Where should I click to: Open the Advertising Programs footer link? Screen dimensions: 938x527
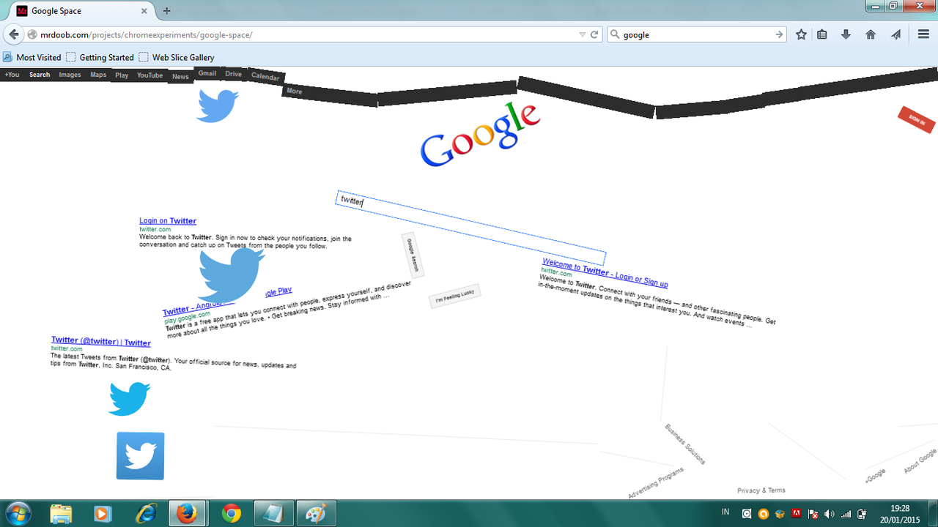(x=656, y=483)
